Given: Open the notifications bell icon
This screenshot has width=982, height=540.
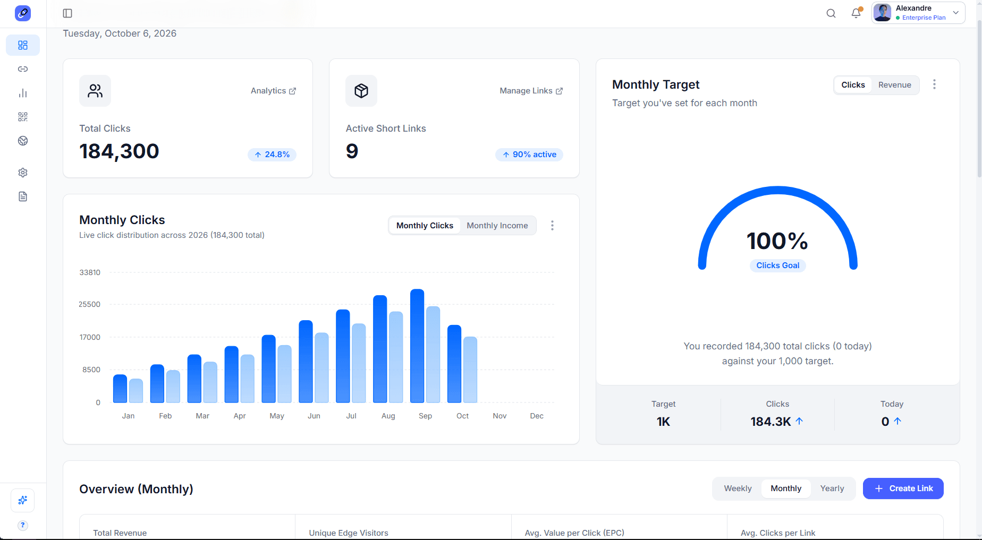Looking at the screenshot, I should tap(856, 13).
